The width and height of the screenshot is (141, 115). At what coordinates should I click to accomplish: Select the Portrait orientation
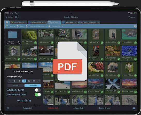[x=16, y=85]
